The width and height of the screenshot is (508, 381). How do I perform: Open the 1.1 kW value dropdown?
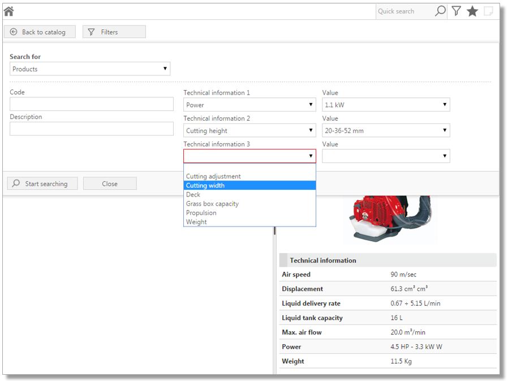click(386, 105)
